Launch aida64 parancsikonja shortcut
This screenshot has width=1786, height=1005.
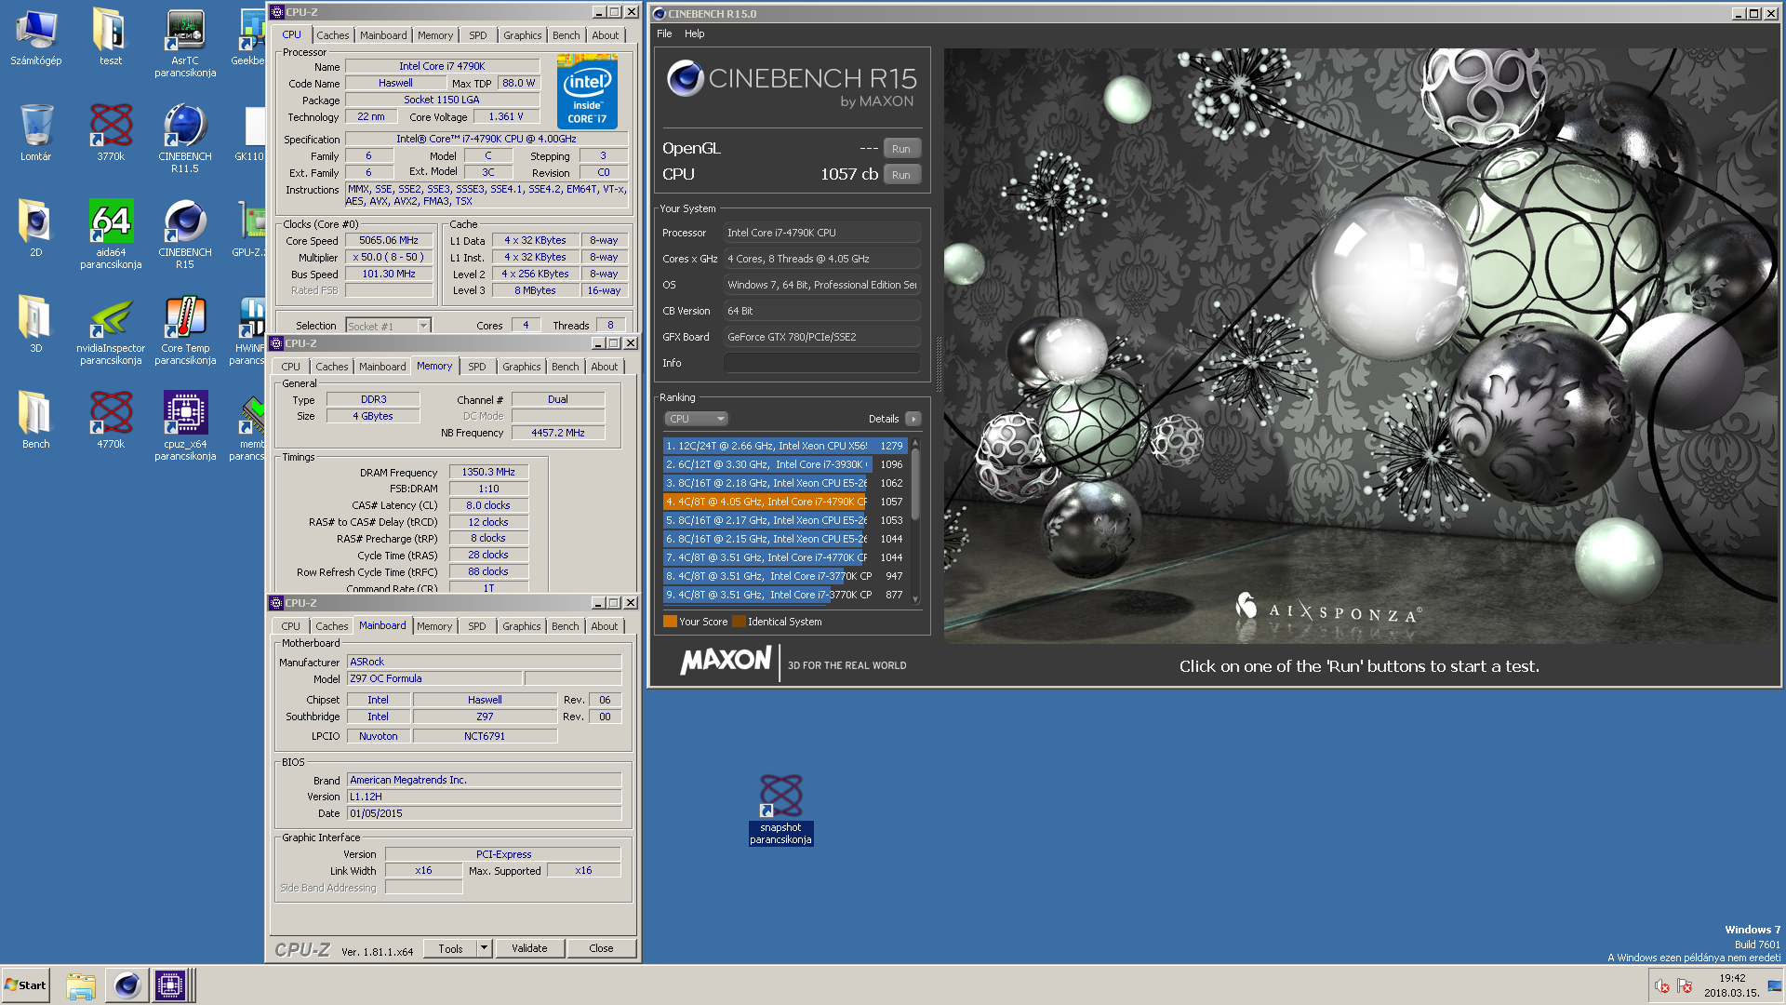pyautogui.click(x=111, y=235)
